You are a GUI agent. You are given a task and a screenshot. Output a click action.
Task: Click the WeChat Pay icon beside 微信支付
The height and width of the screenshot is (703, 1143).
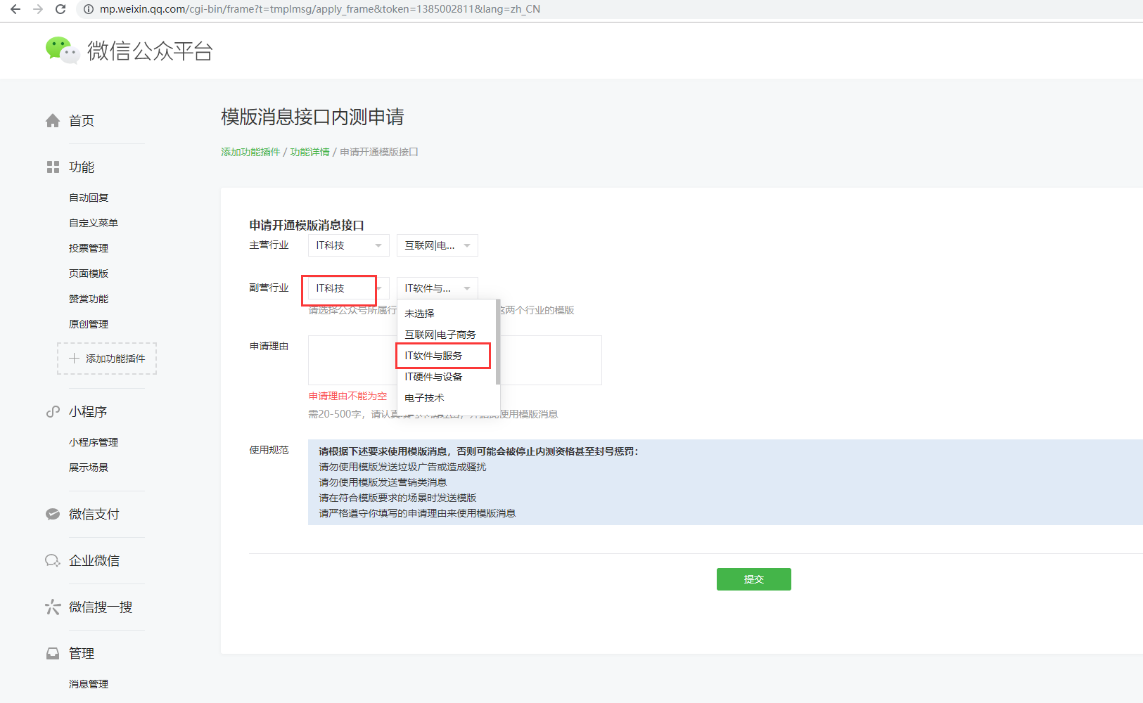53,515
